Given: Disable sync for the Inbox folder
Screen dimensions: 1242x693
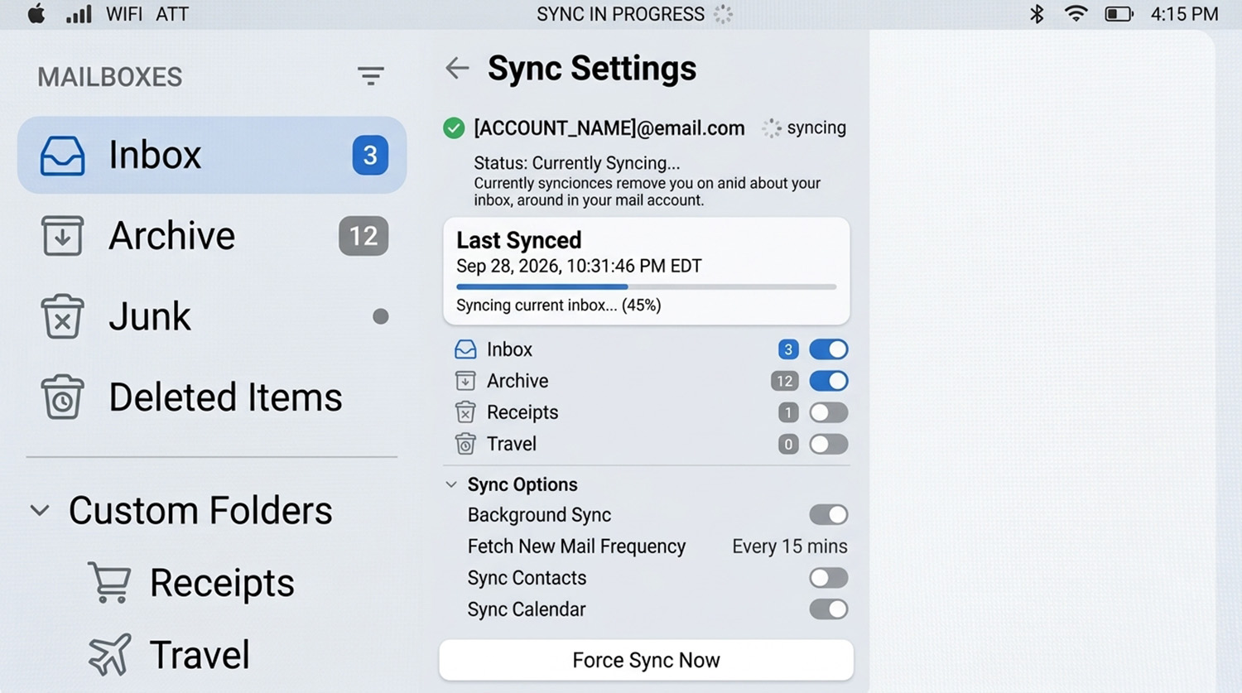Looking at the screenshot, I should click(x=829, y=349).
